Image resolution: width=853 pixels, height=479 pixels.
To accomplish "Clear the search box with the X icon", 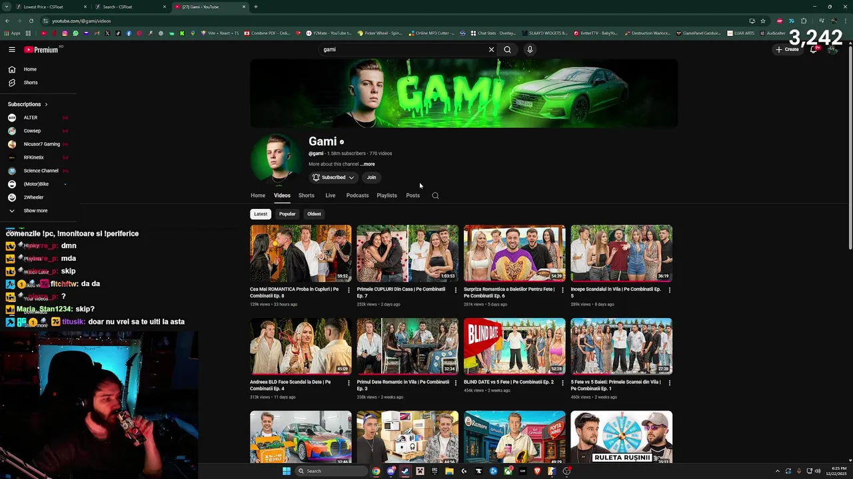I will click(x=491, y=49).
